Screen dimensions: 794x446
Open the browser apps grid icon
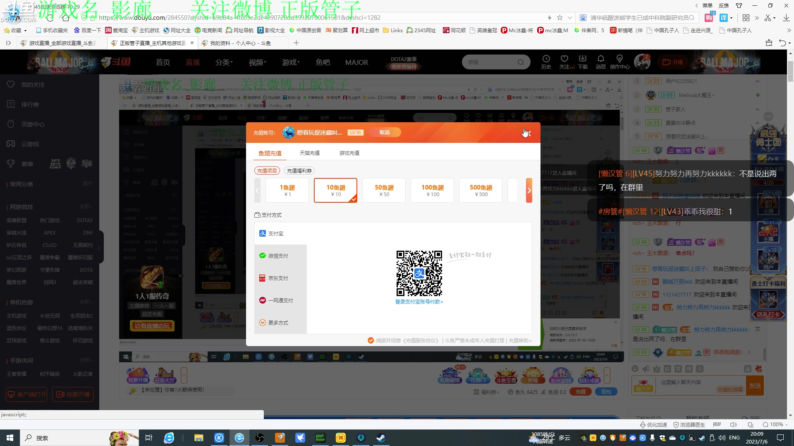click(746, 18)
